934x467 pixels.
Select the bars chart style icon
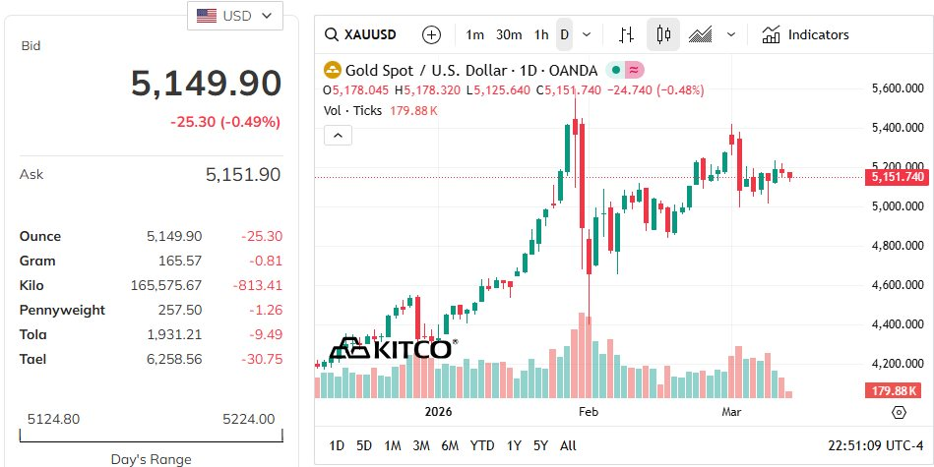pos(626,34)
